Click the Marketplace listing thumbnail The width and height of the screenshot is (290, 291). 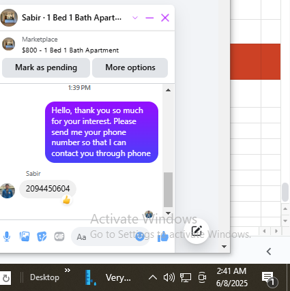pyautogui.click(x=9, y=44)
